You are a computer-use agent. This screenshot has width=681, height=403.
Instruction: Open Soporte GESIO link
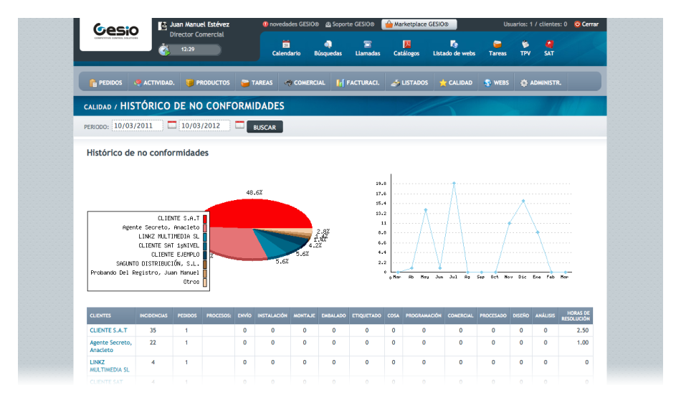pyautogui.click(x=350, y=24)
